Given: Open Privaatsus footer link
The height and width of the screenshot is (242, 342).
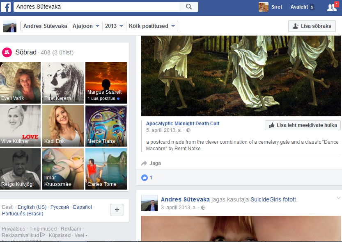Looking at the screenshot, I should pos(14,229).
